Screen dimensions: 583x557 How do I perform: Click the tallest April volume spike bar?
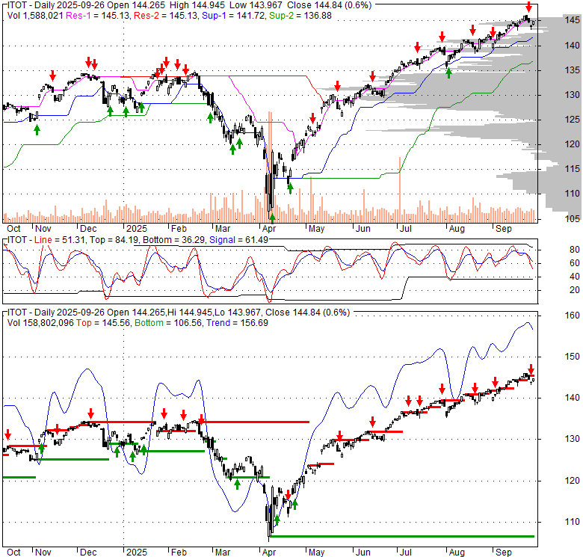[x=270, y=167]
